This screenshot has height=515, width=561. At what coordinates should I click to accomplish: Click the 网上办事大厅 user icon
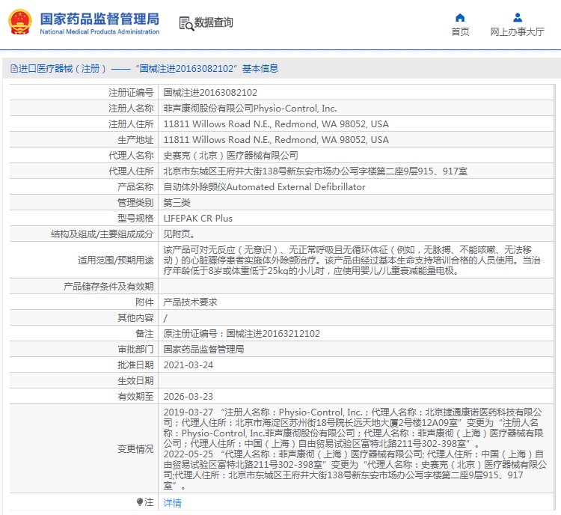[x=518, y=17]
